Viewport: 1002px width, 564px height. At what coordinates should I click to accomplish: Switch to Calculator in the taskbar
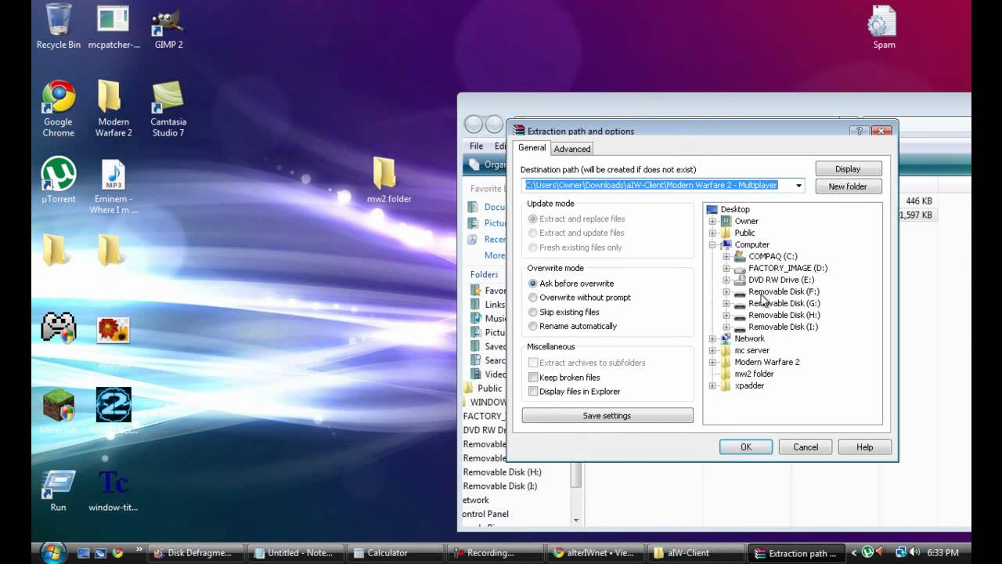396,553
